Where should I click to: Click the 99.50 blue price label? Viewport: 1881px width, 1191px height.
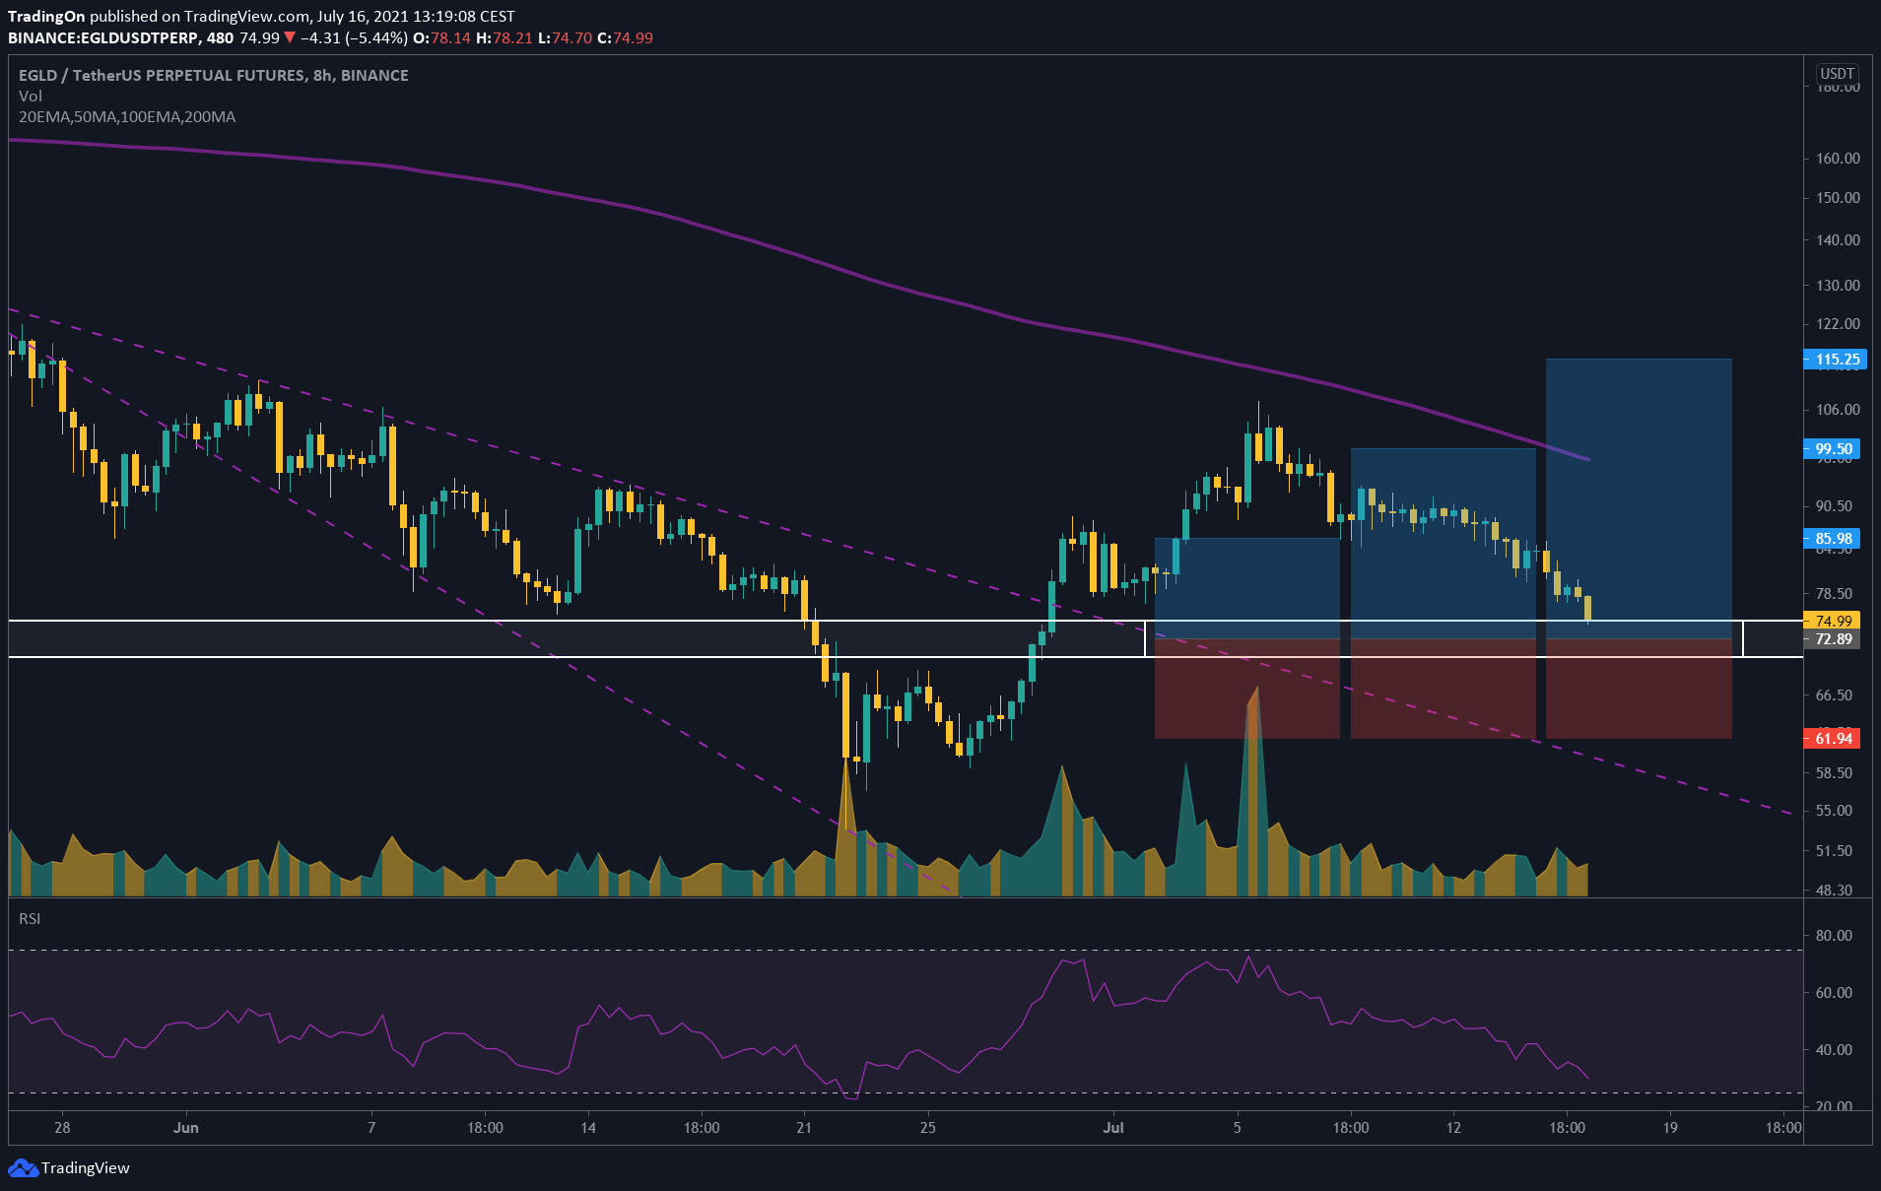click(1832, 448)
